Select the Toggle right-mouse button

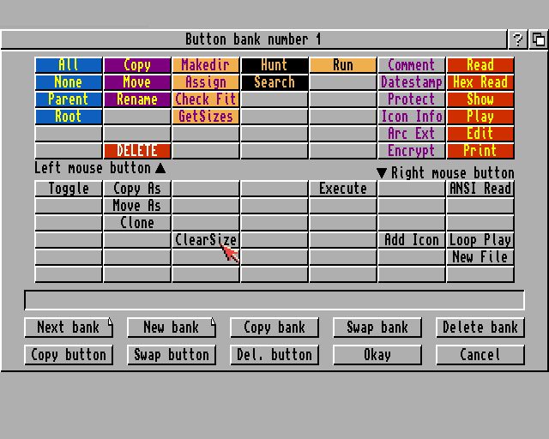point(69,189)
